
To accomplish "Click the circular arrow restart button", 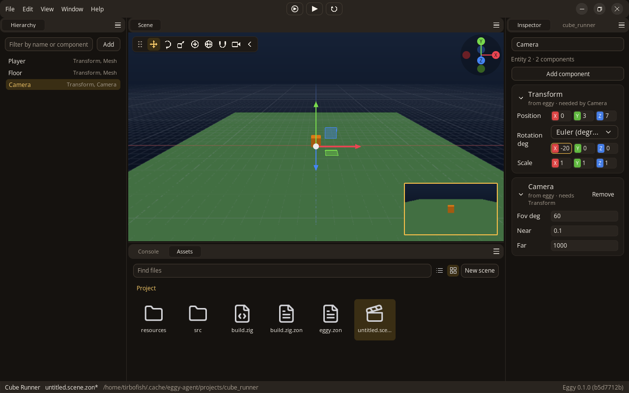I will pyautogui.click(x=334, y=9).
